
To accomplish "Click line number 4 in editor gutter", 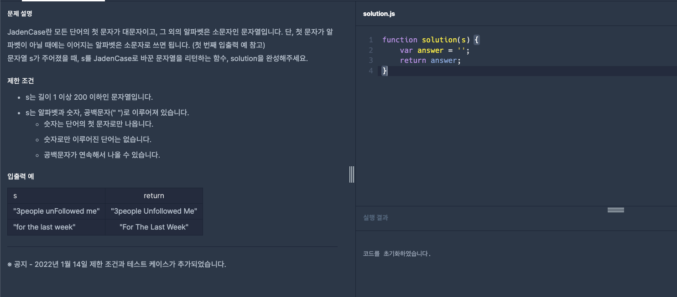I will (371, 71).
